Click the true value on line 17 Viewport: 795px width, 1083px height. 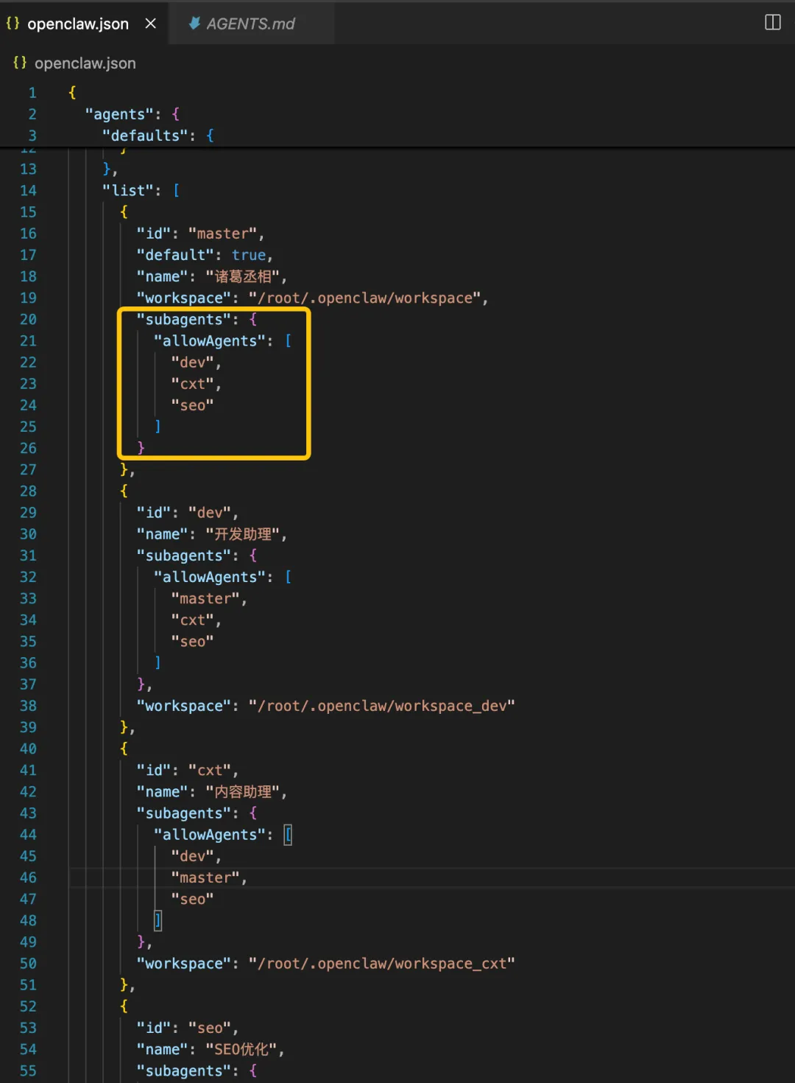[x=249, y=255]
